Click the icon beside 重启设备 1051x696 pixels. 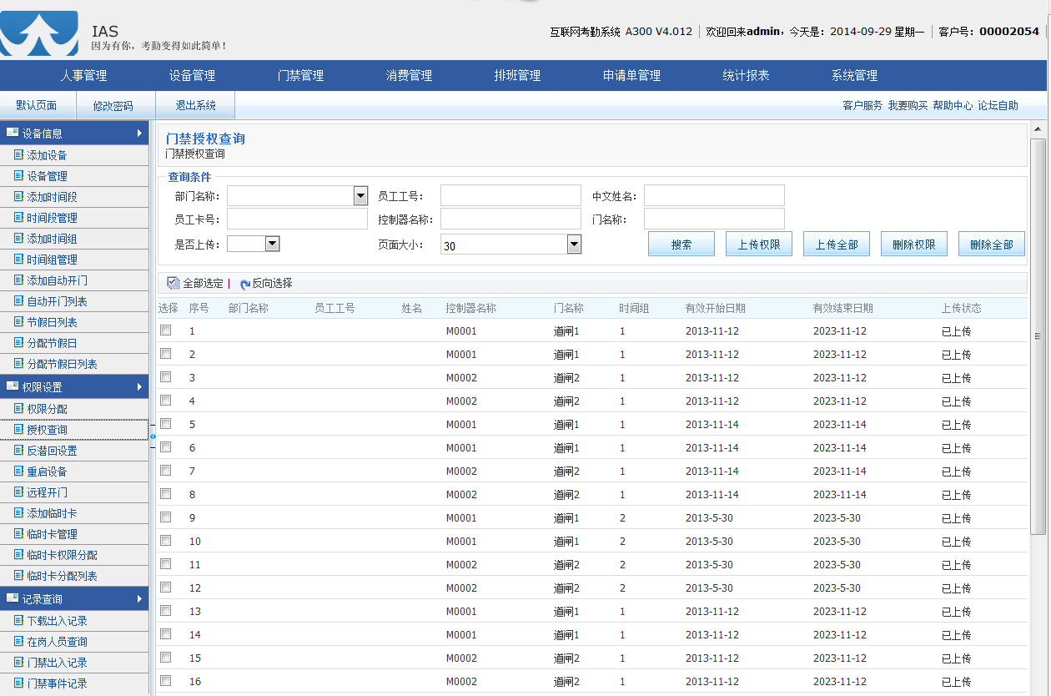tap(18, 471)
